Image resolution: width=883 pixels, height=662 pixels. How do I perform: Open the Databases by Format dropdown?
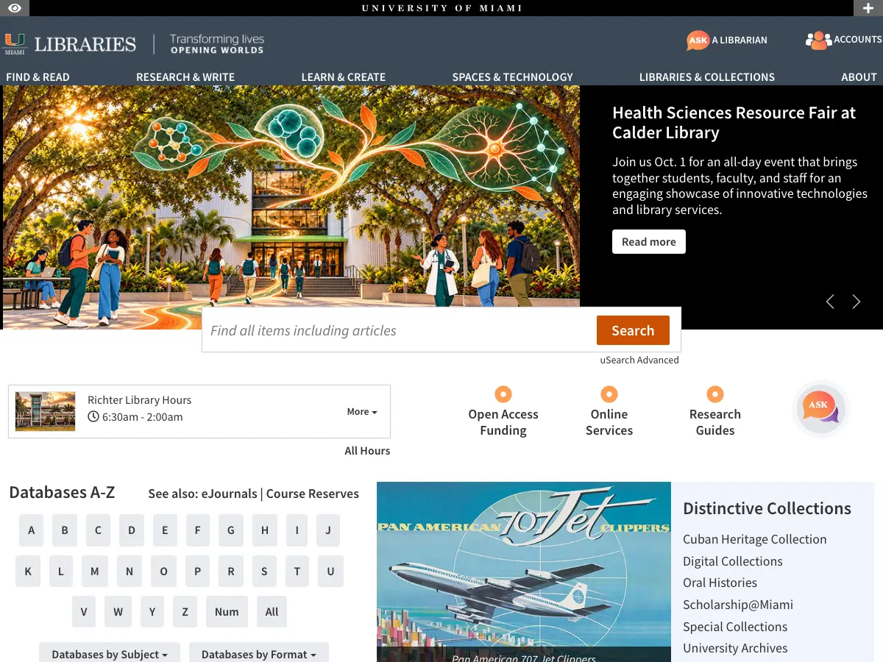click(259, 654)
